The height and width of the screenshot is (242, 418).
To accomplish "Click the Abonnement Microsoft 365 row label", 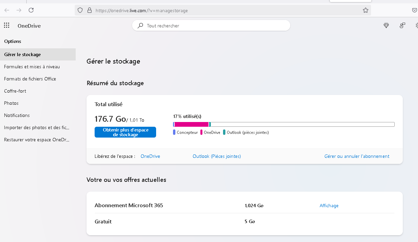I will point(129,205).
